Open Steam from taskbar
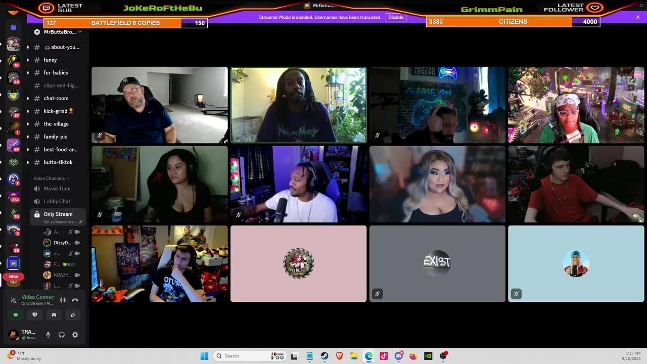 325,356
